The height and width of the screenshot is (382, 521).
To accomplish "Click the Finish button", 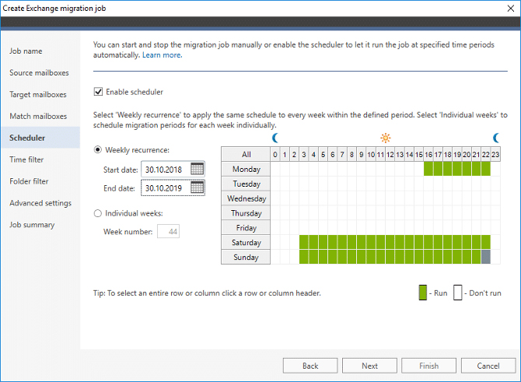I will (428, 366).
